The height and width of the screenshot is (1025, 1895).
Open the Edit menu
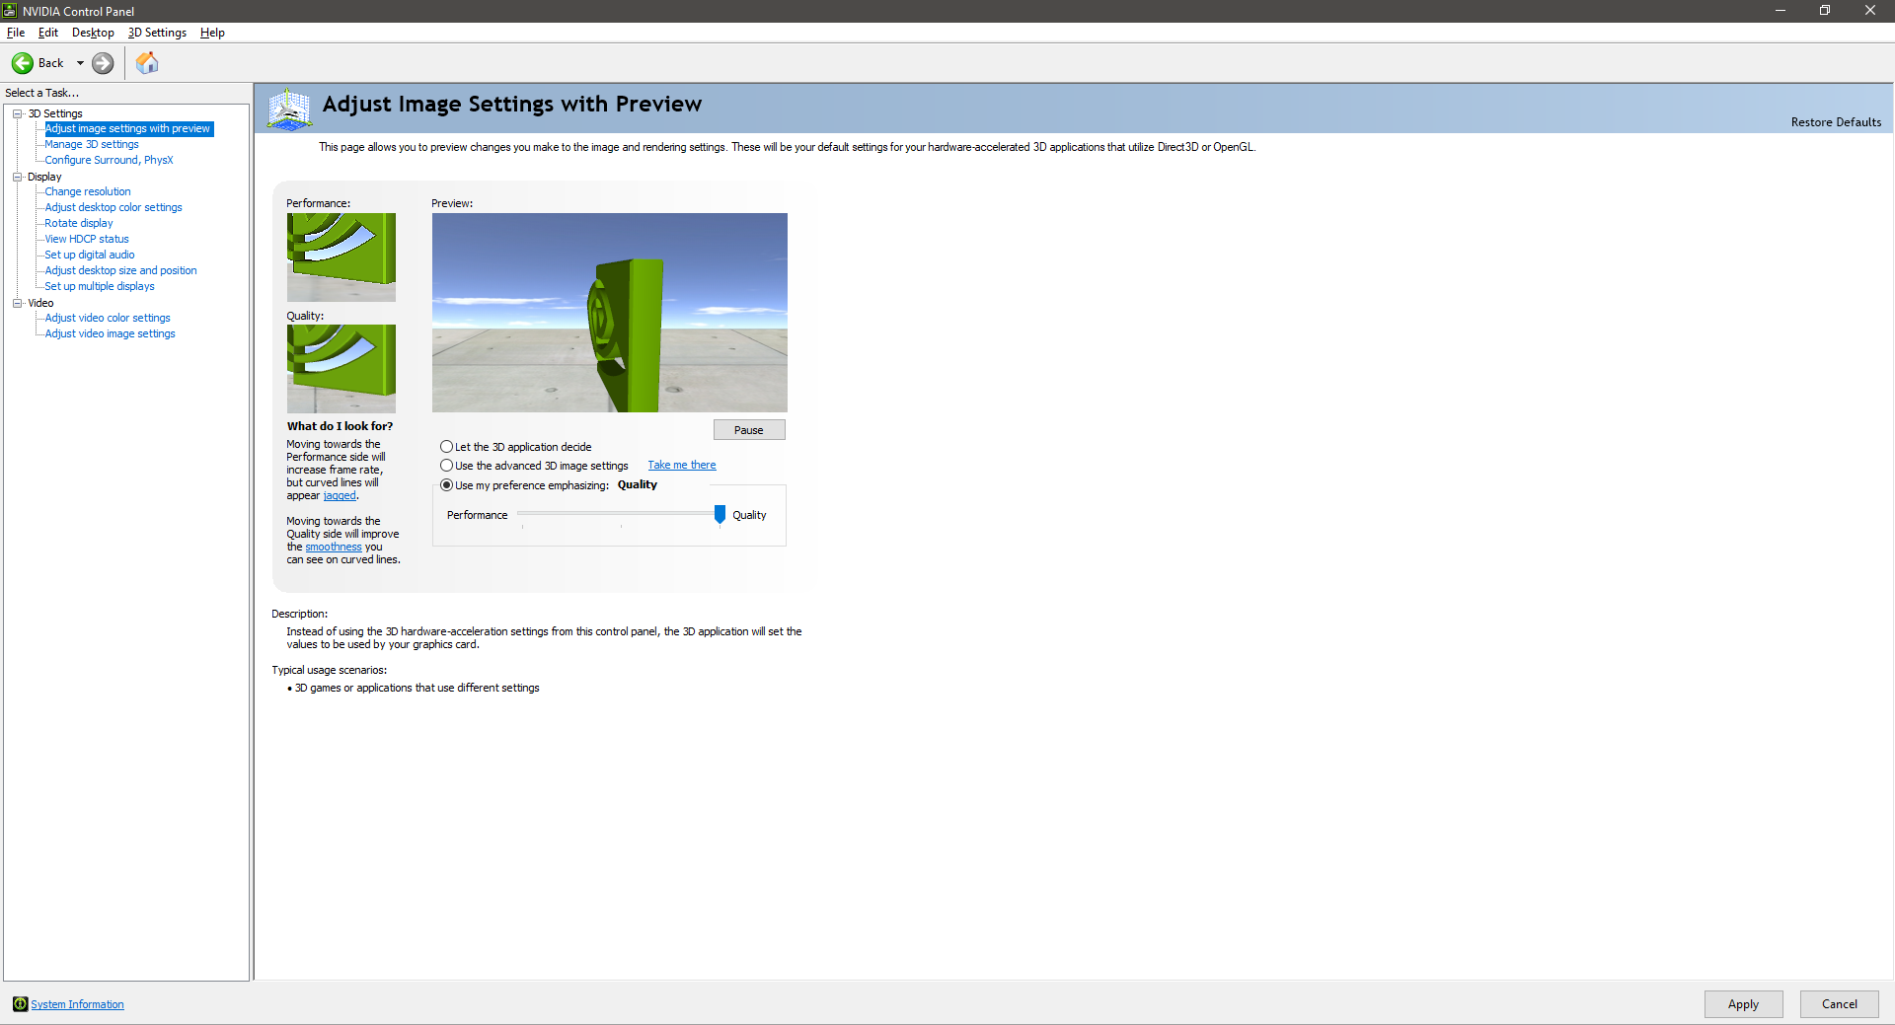coord(48,33)
